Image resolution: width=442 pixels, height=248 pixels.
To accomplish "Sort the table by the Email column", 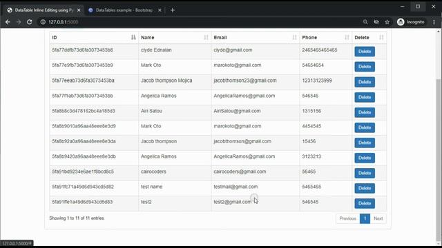I will [255, 37].
